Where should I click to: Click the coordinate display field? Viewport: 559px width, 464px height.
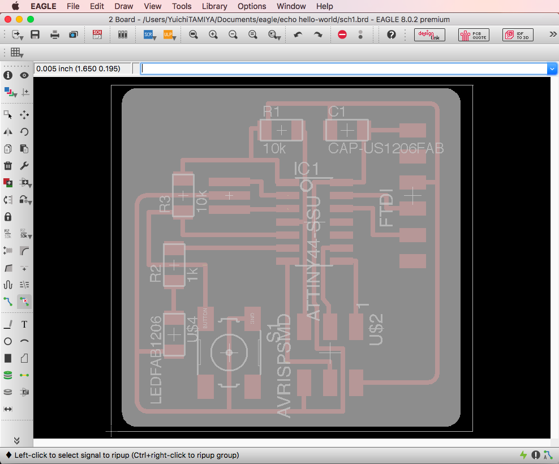point(83,68)
